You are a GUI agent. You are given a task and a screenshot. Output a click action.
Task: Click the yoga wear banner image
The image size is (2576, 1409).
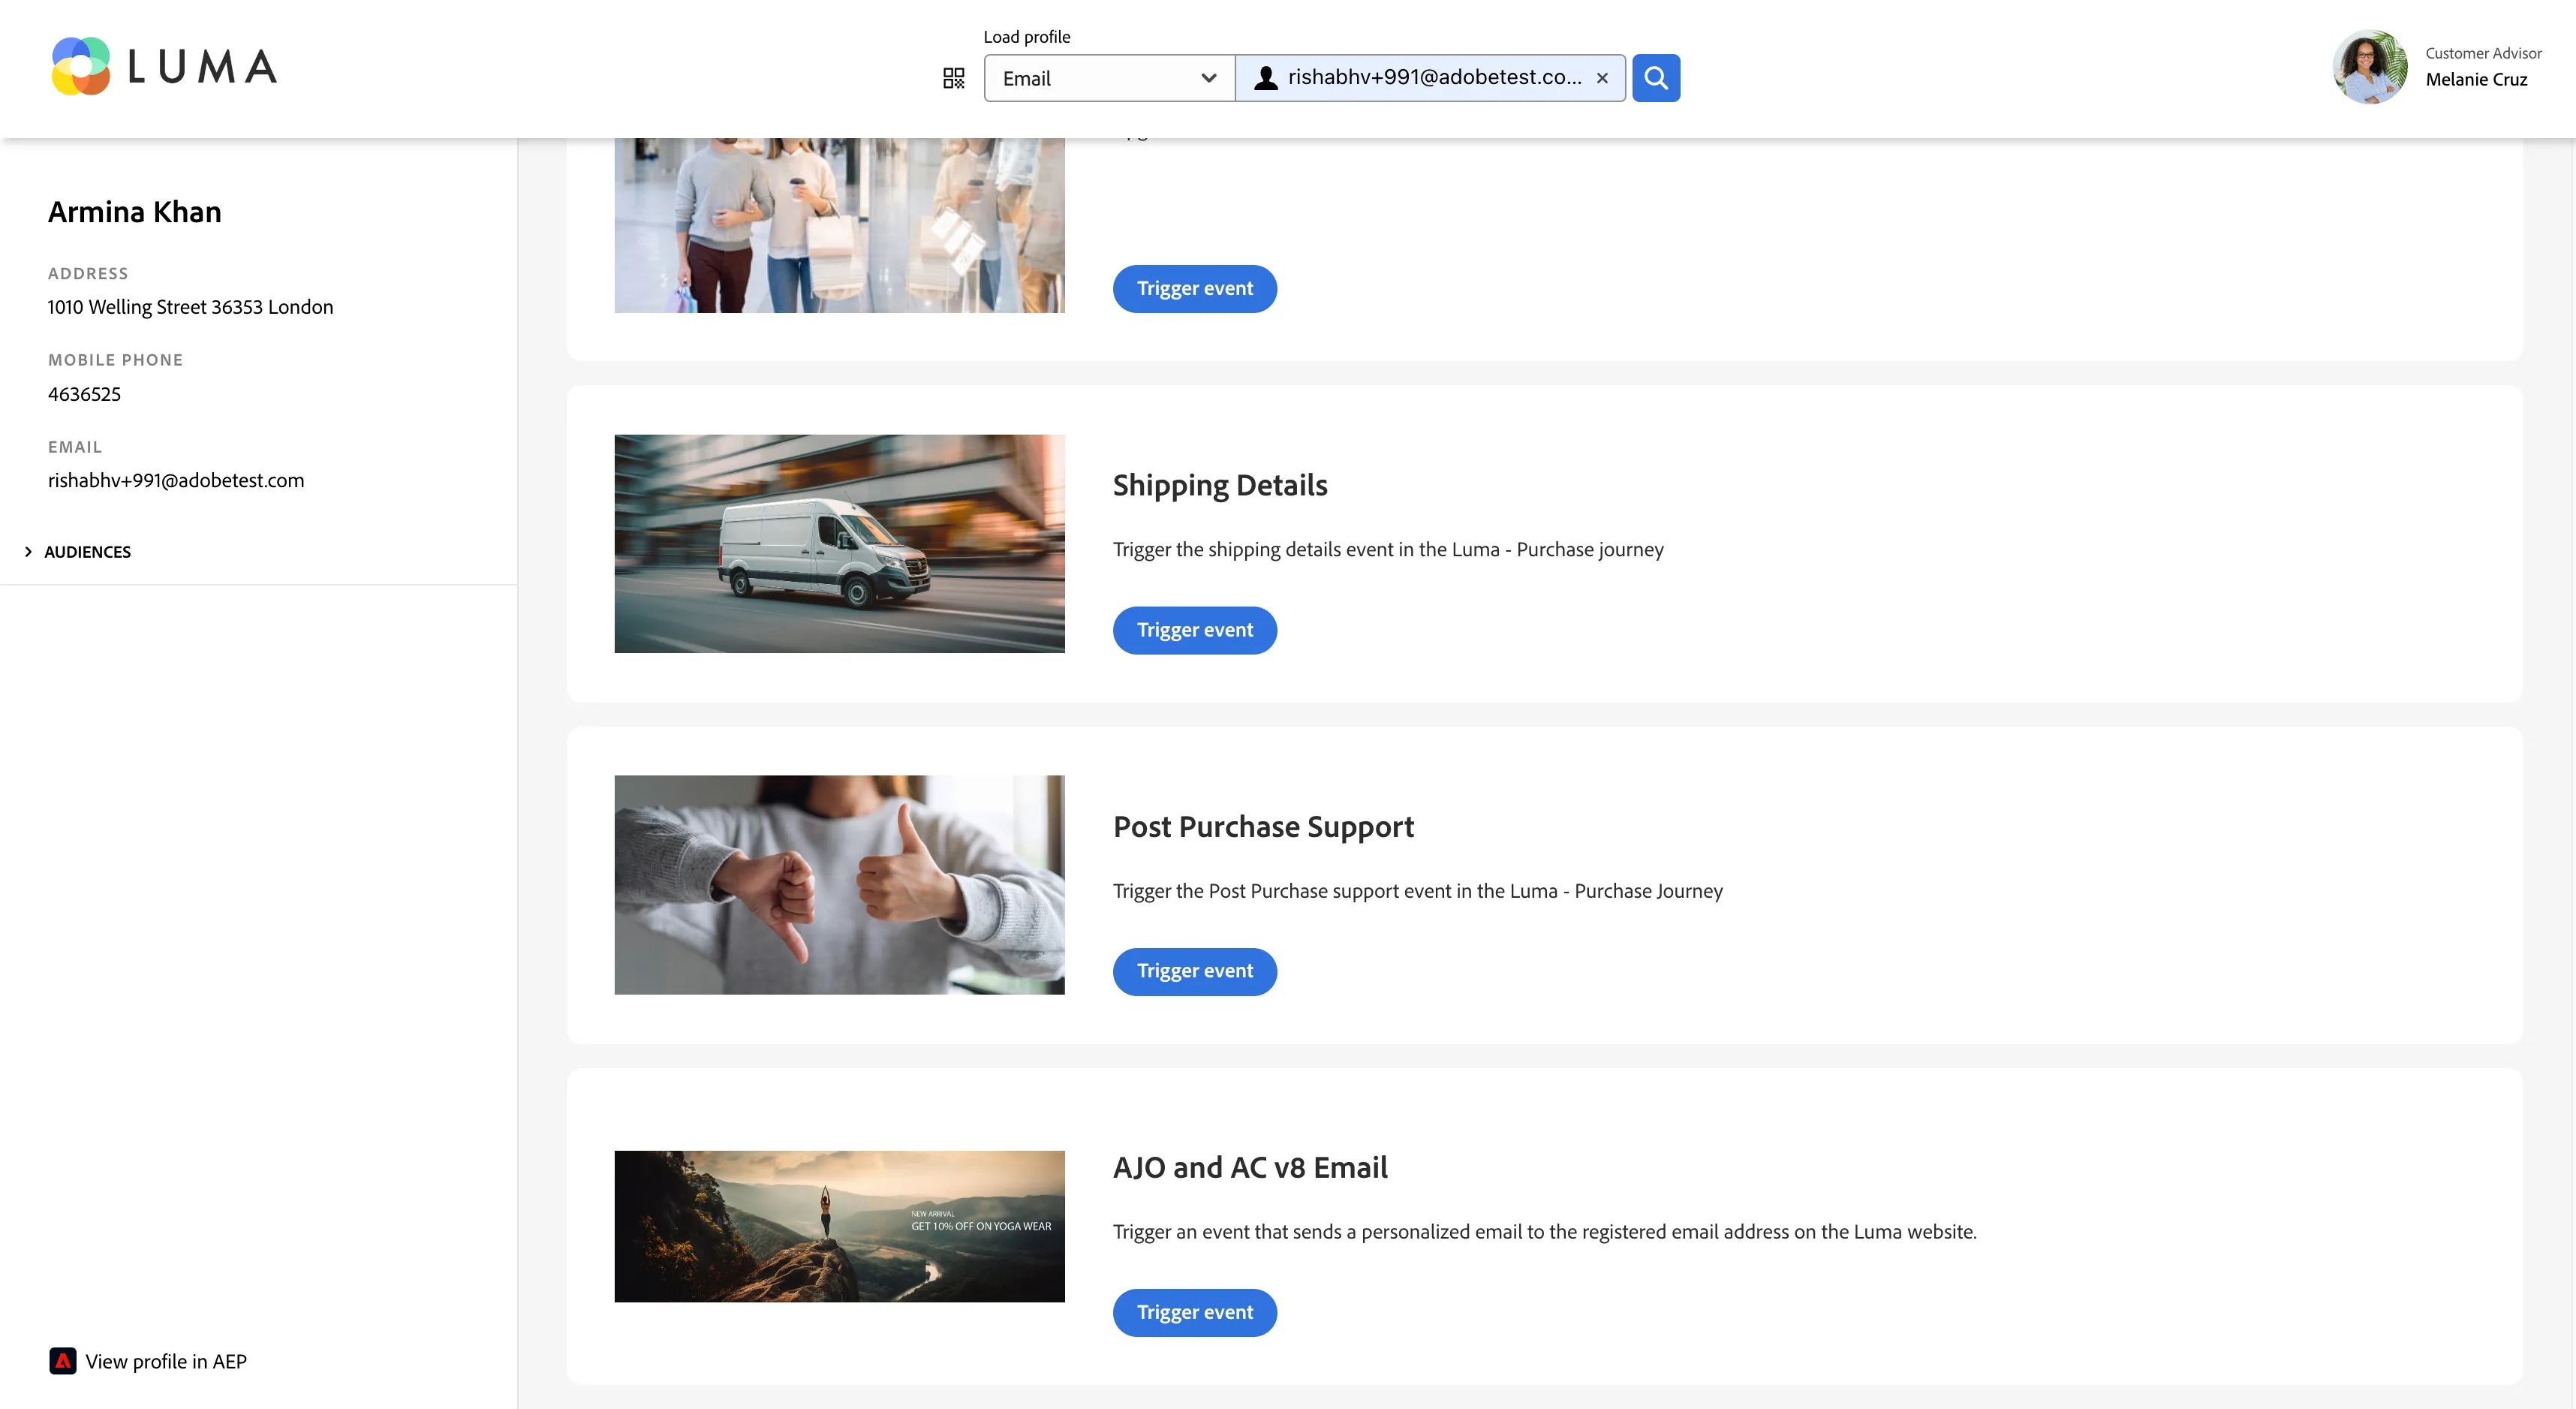pyautogui.click(x=839, y=1226)
